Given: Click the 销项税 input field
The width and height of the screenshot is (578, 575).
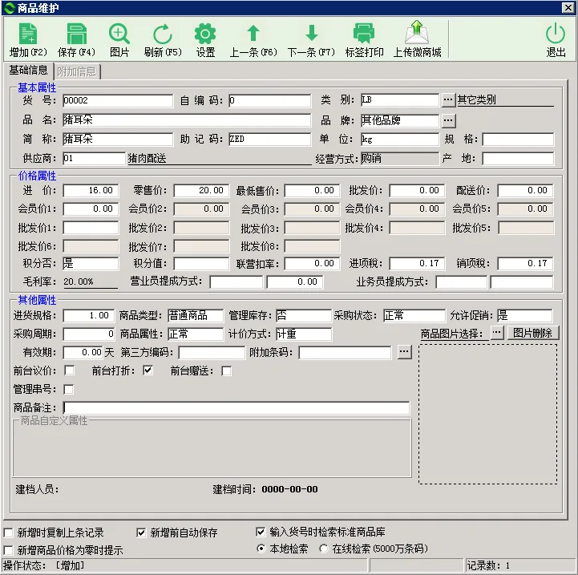Looking at the screenshot, I should click(x=525, y=263).
